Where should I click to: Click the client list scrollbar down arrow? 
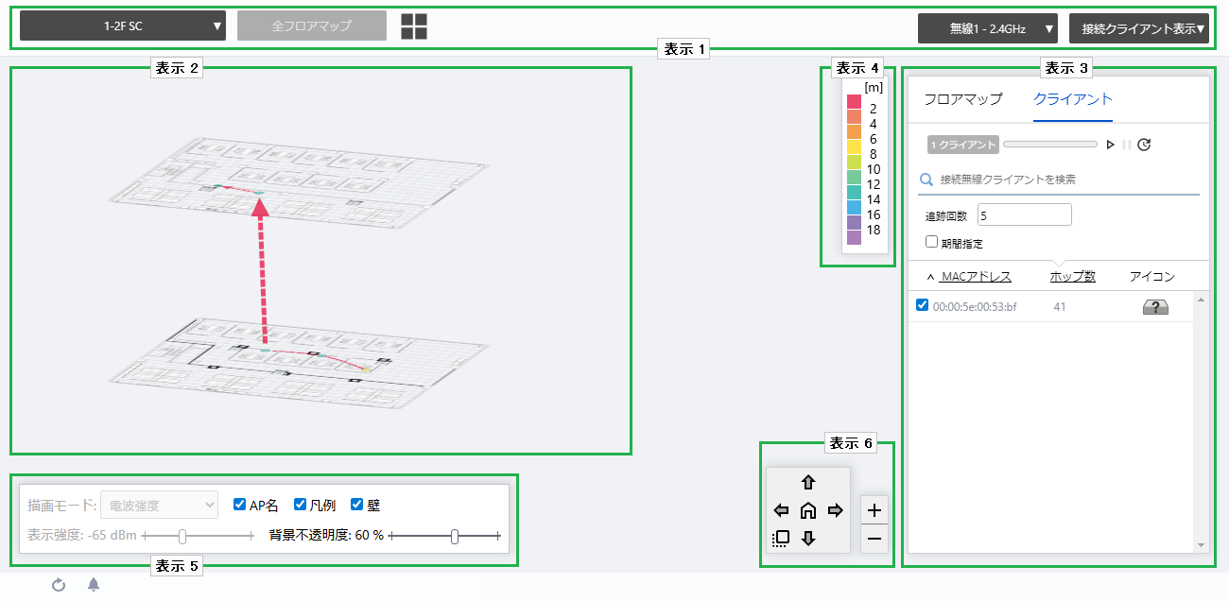1202,545
